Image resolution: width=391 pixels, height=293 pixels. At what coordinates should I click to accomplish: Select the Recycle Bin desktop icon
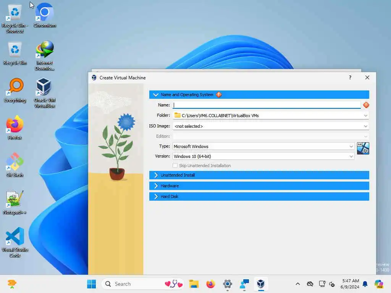point(15,53)
